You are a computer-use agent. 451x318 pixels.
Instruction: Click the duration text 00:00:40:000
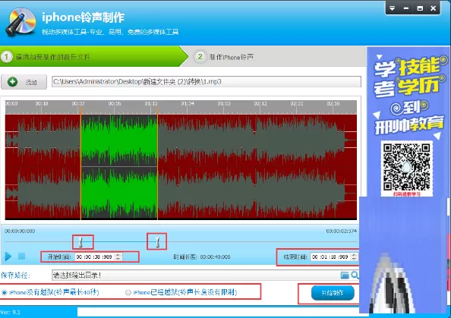pyautogui.click(x=215, y=257)
